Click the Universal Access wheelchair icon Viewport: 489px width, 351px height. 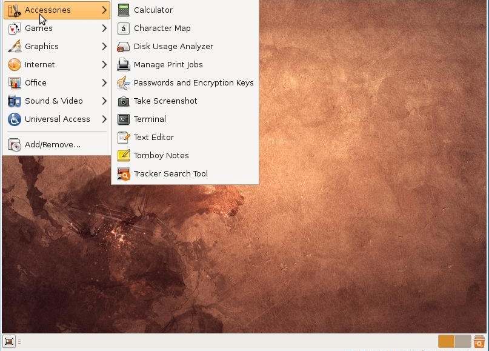click(15, 119)
